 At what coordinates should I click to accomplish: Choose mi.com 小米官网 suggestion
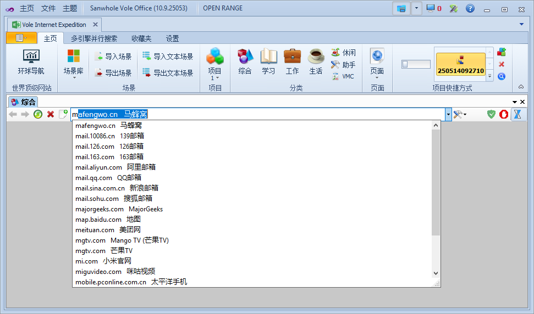(x=252, y=261)
